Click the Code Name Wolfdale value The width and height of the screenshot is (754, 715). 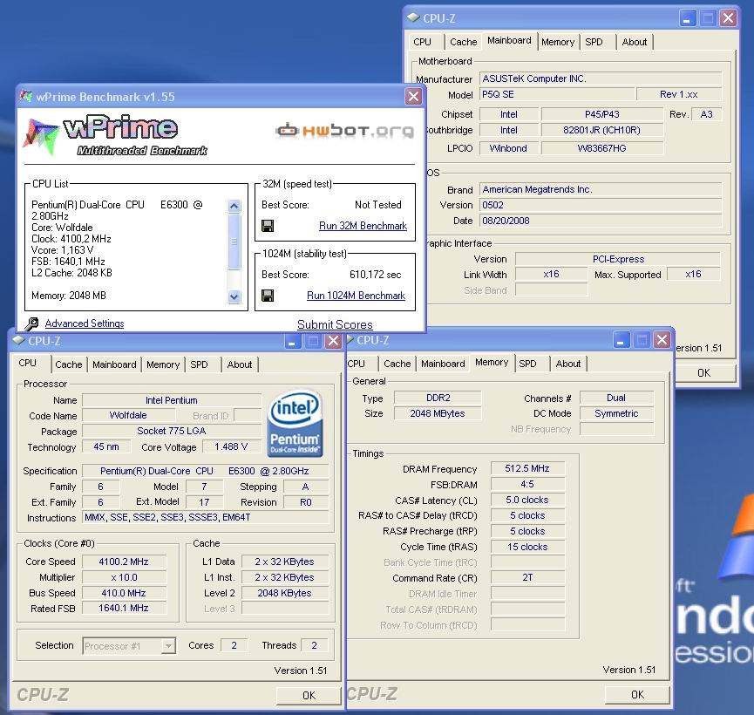128,415
